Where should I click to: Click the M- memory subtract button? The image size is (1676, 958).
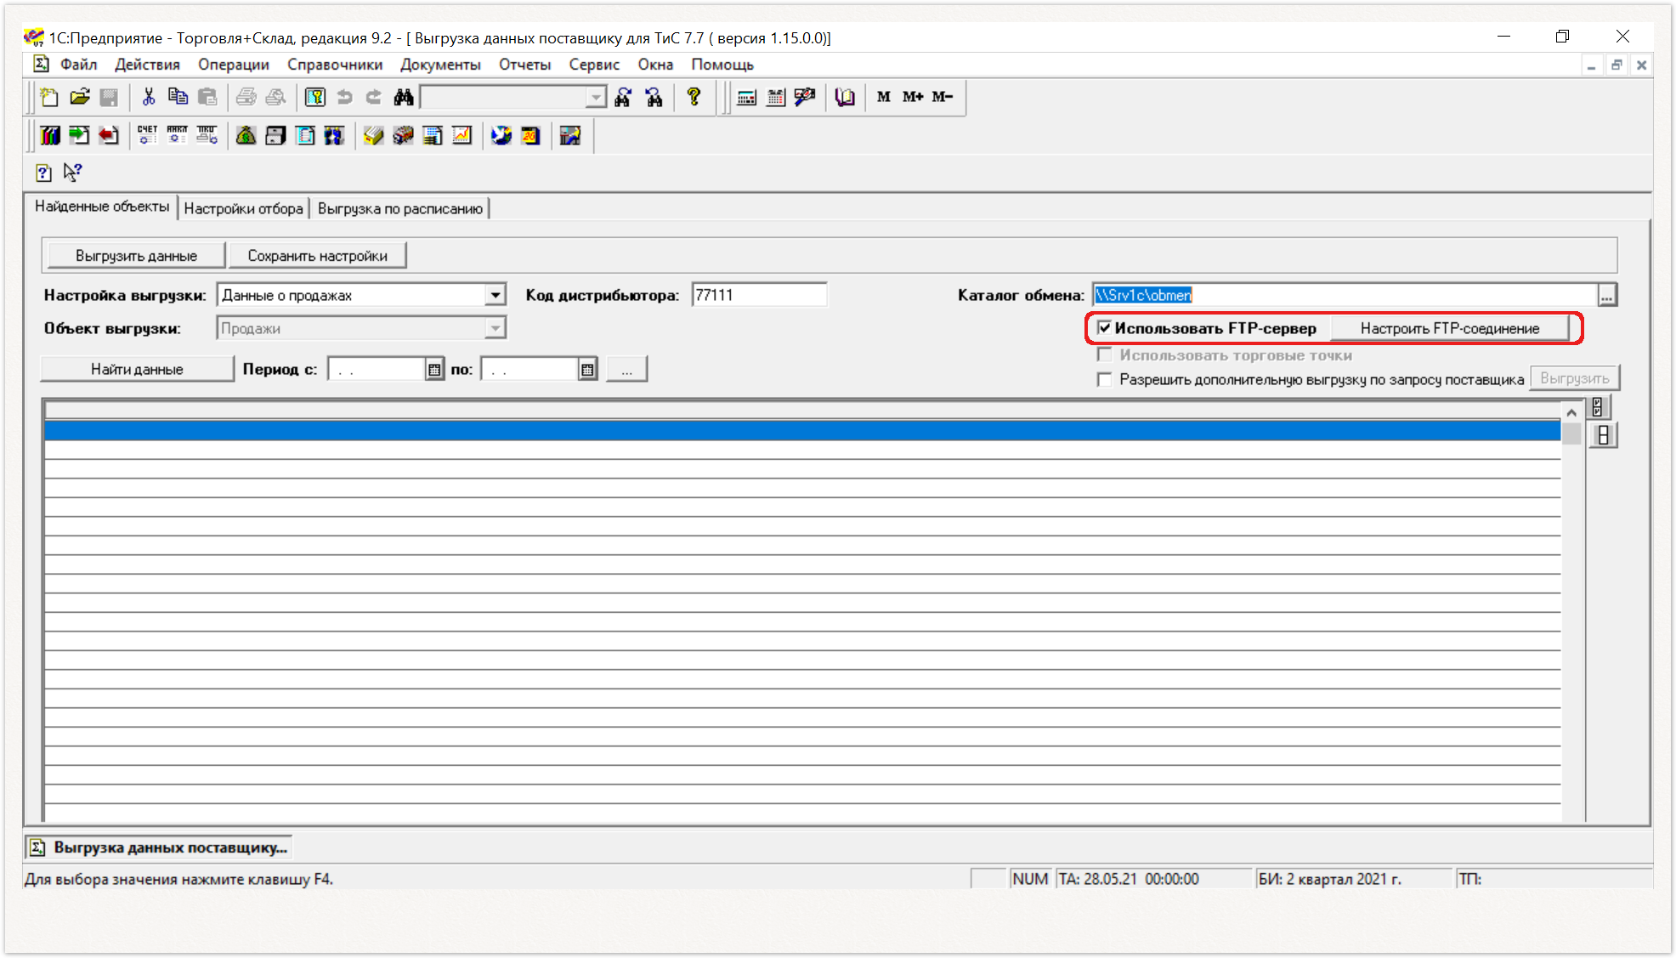coord(942,97)
